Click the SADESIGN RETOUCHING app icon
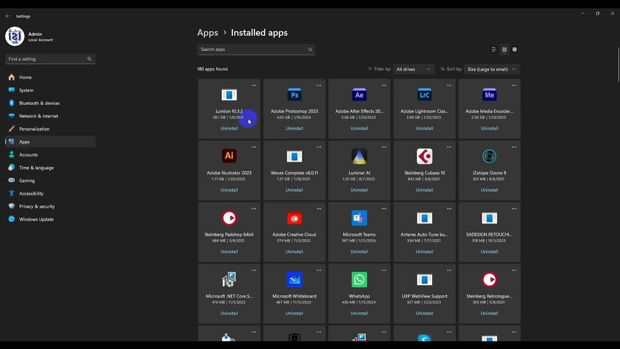 click(x=489, y=218)
